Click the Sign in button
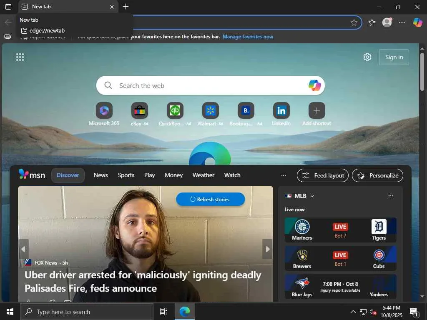Screen dimensions: 427x320 (394, 57)
